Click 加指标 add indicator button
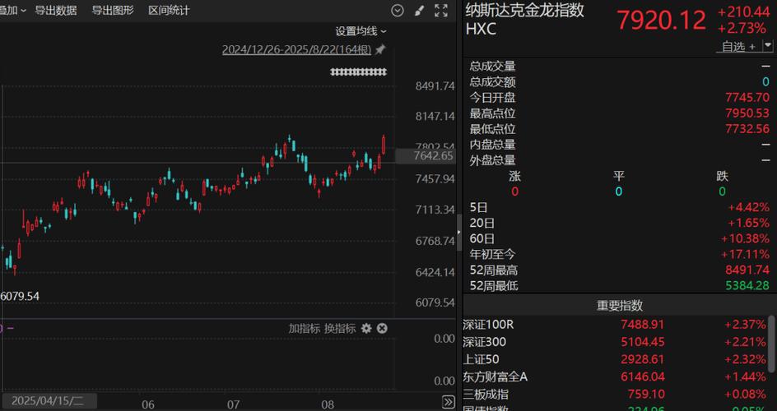The width and height of the screenshot is (777, 411). pyautogui.click(x=305, y=329)
